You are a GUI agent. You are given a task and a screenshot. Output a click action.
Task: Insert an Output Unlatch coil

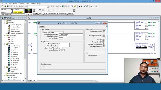pos(54,10)
